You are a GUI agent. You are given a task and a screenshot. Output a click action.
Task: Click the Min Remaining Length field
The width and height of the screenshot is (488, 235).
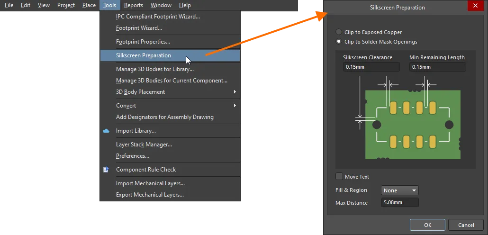[437, 67]
